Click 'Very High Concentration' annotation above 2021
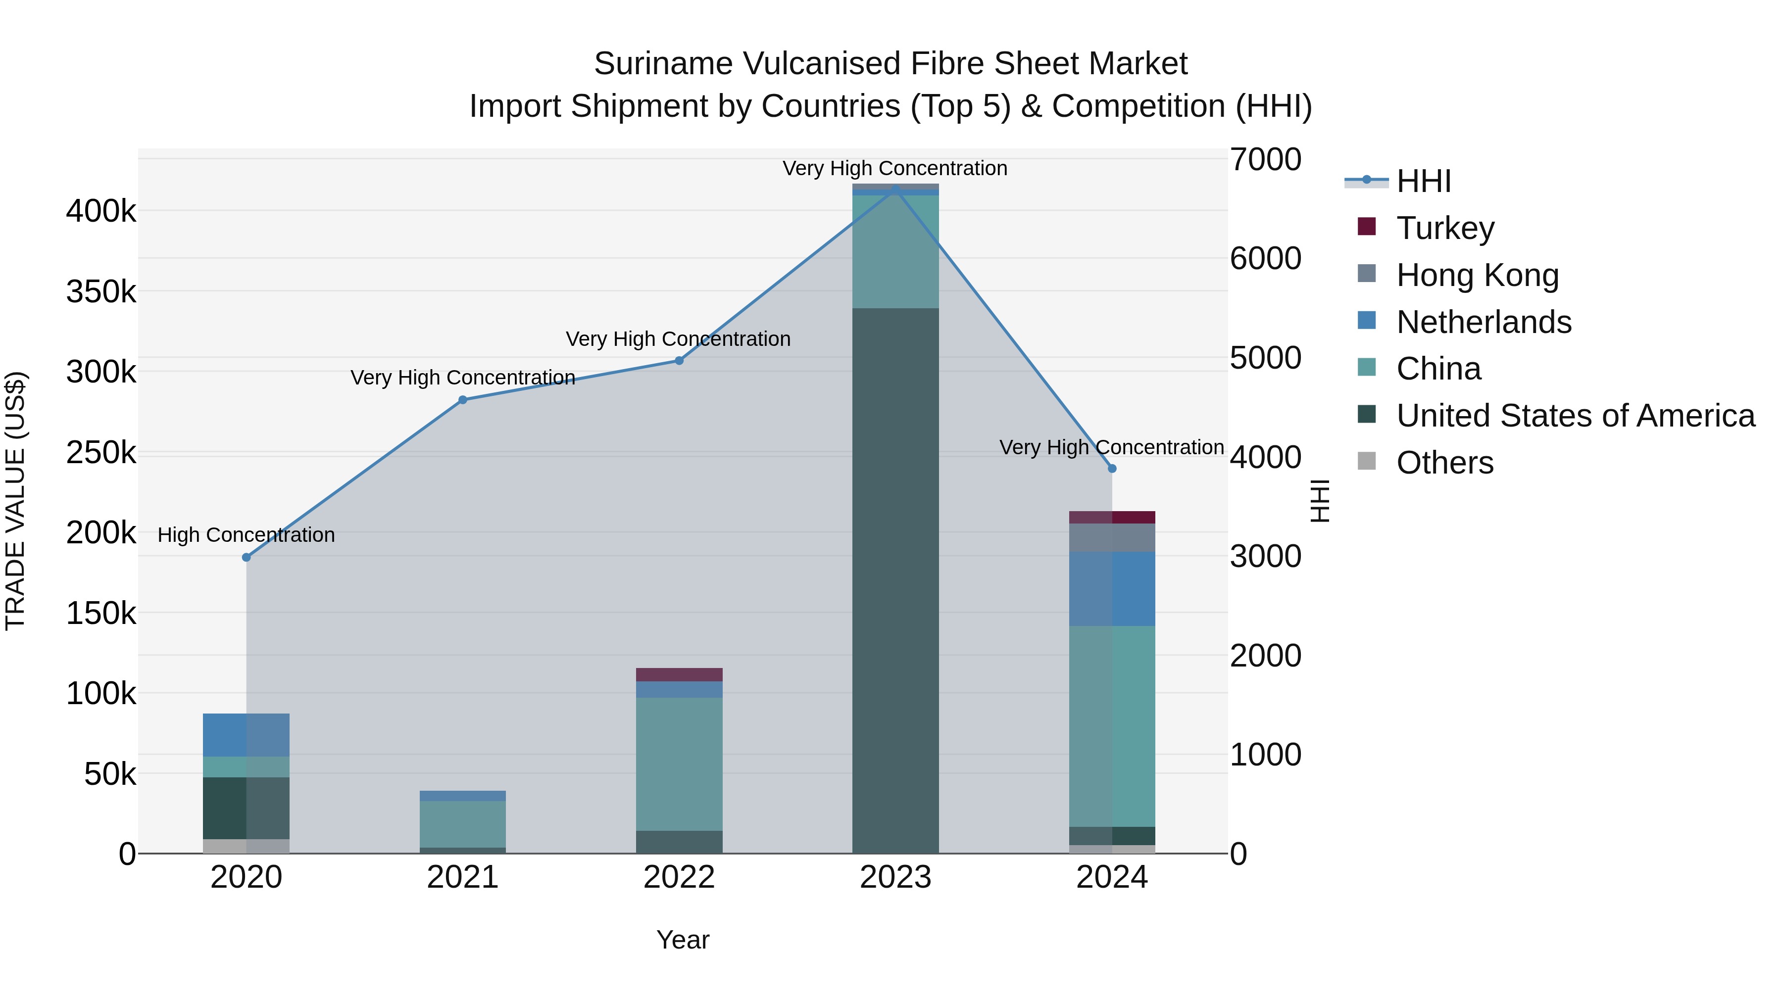 (x=463, y=378)
